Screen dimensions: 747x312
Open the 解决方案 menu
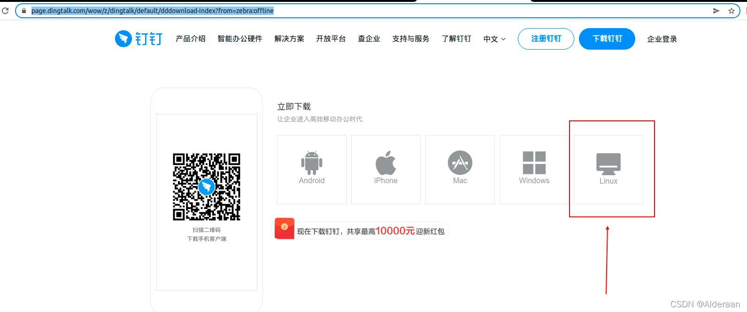pos(289,38)
